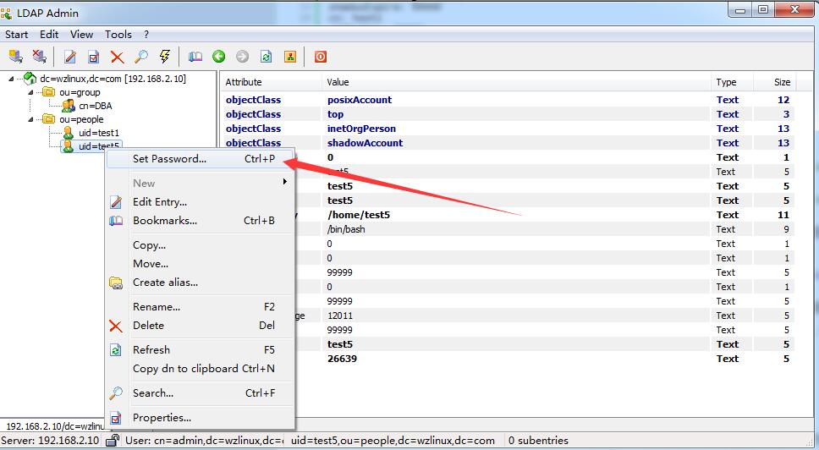
Task: Click the User: cn=admin status bar entry
Action: [x=204, y=441]
